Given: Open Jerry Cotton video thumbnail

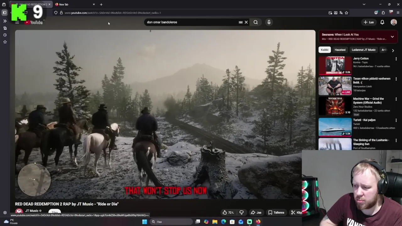Looking at the screenshot, I should tap(335, 66).
